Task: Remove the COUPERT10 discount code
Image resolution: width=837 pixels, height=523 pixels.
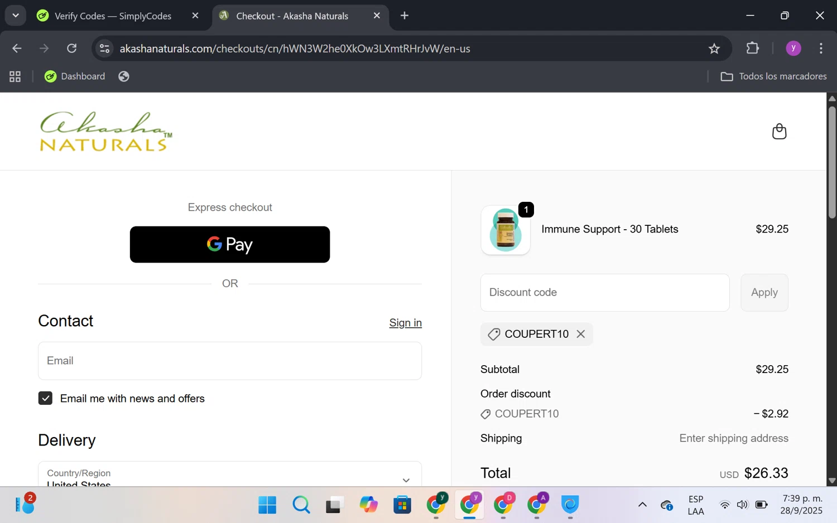Action: (x=581, y=334)
